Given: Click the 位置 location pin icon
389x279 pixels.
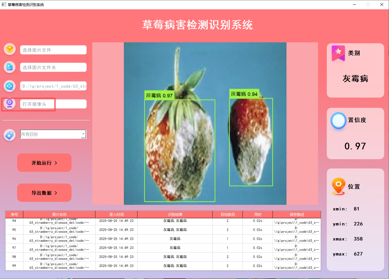Looking at the screenshot, I should click(x=338, y=186).
